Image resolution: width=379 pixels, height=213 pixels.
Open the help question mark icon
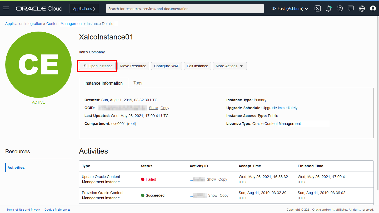pyautogui.click(x=340, y=9)
